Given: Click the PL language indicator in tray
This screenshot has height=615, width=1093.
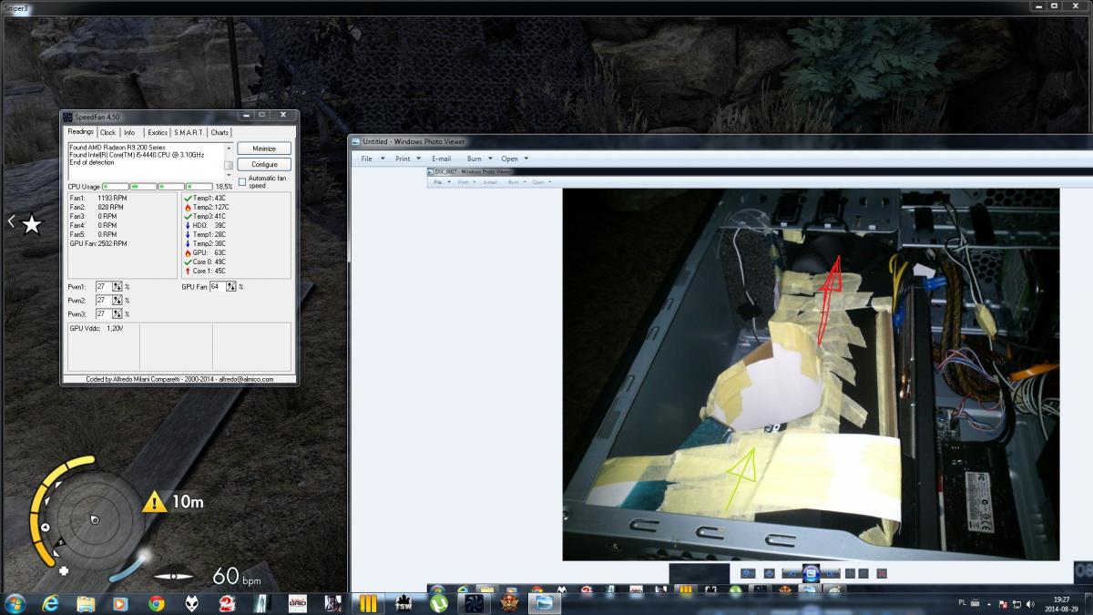Looking at the screenshot, I should coord(963,603).
